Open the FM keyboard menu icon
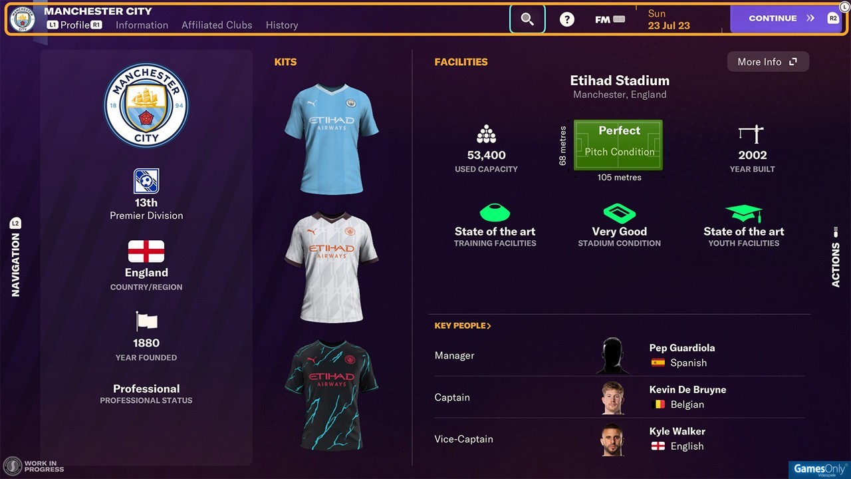Image resolution: width=851 pixels, height=479 pixels. pyautogui.click(x=610, y=19)
